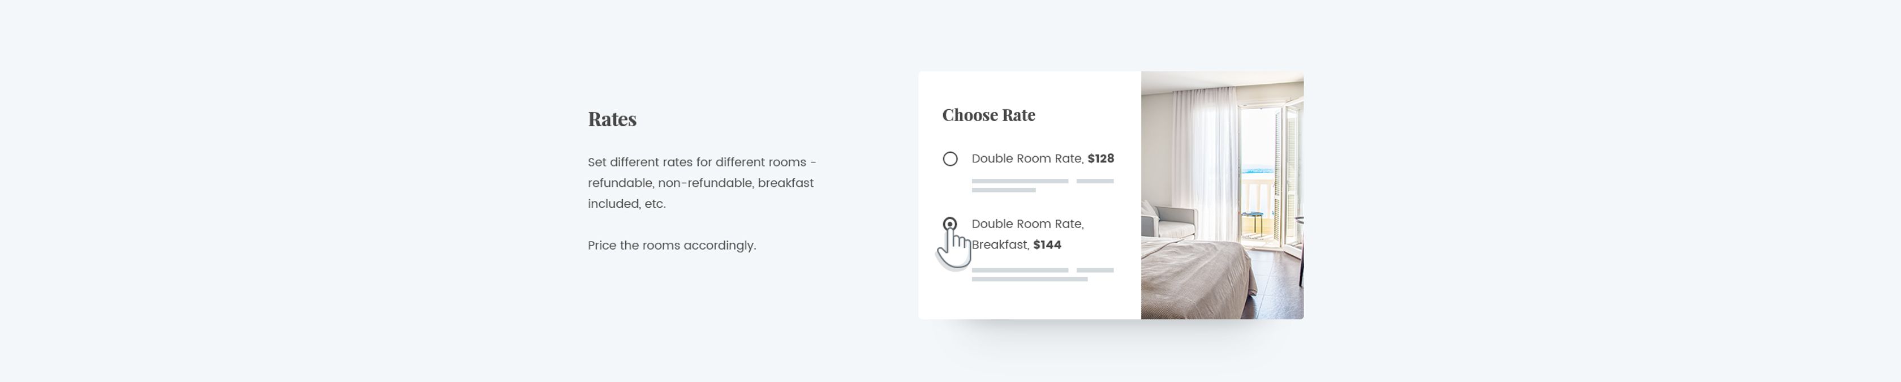Image resolution: width=1901 pixels, height=382 pixels.
Task: Click the grey armchair in the room photo
Action: tap(1169, 222)
